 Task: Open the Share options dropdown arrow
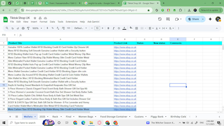tap(203, 19)
